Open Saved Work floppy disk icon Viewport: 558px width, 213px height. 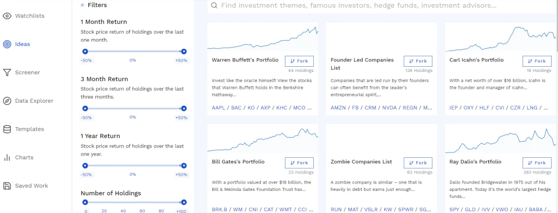[x=7, y=186]
